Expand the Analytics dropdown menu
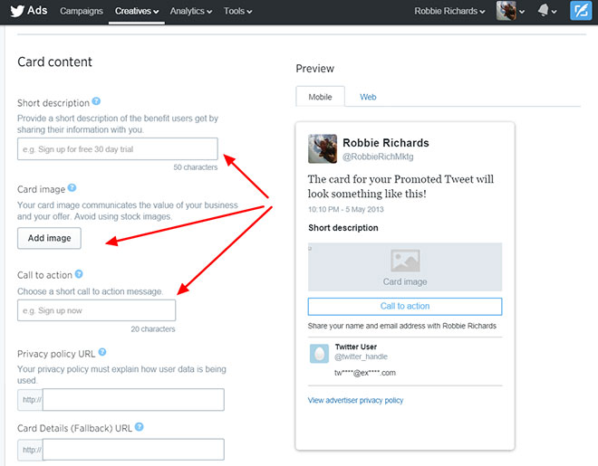The image size is (598, 466). coord(190,12)
